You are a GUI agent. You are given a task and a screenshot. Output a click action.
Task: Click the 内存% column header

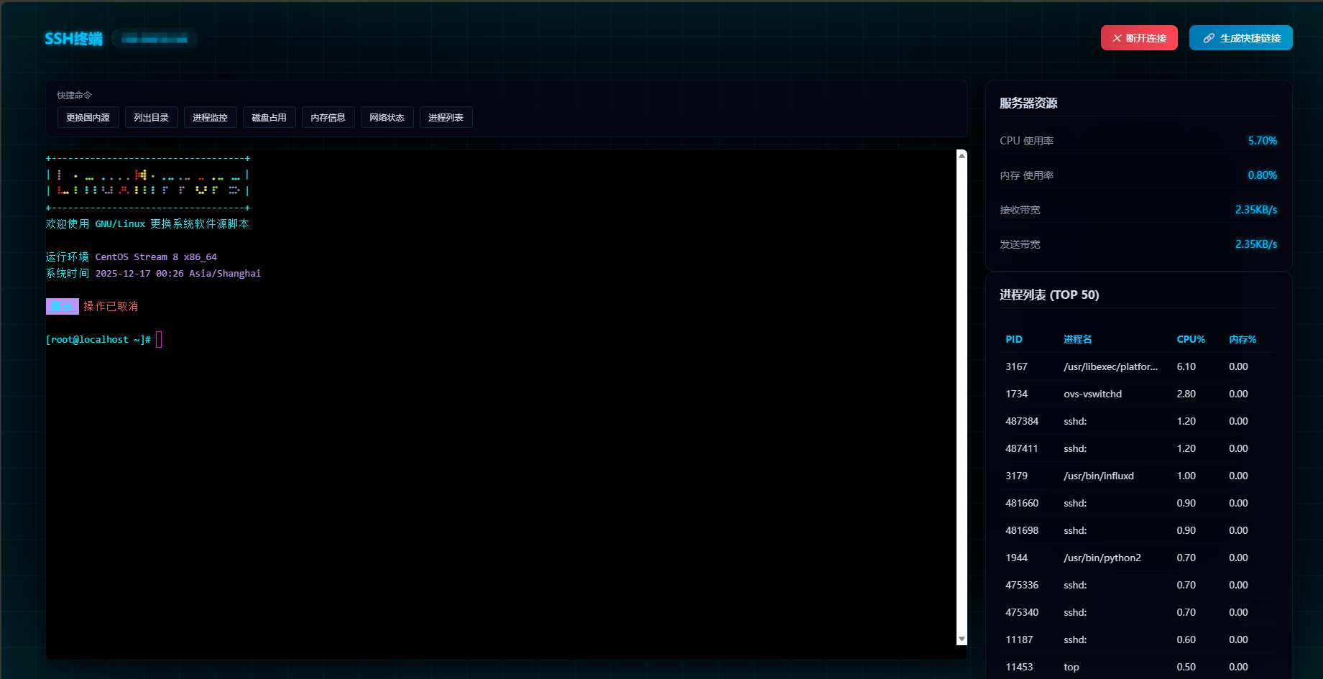[x=1243, y=339]
